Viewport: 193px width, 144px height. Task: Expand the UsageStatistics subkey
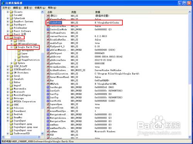tap(15, 60)
